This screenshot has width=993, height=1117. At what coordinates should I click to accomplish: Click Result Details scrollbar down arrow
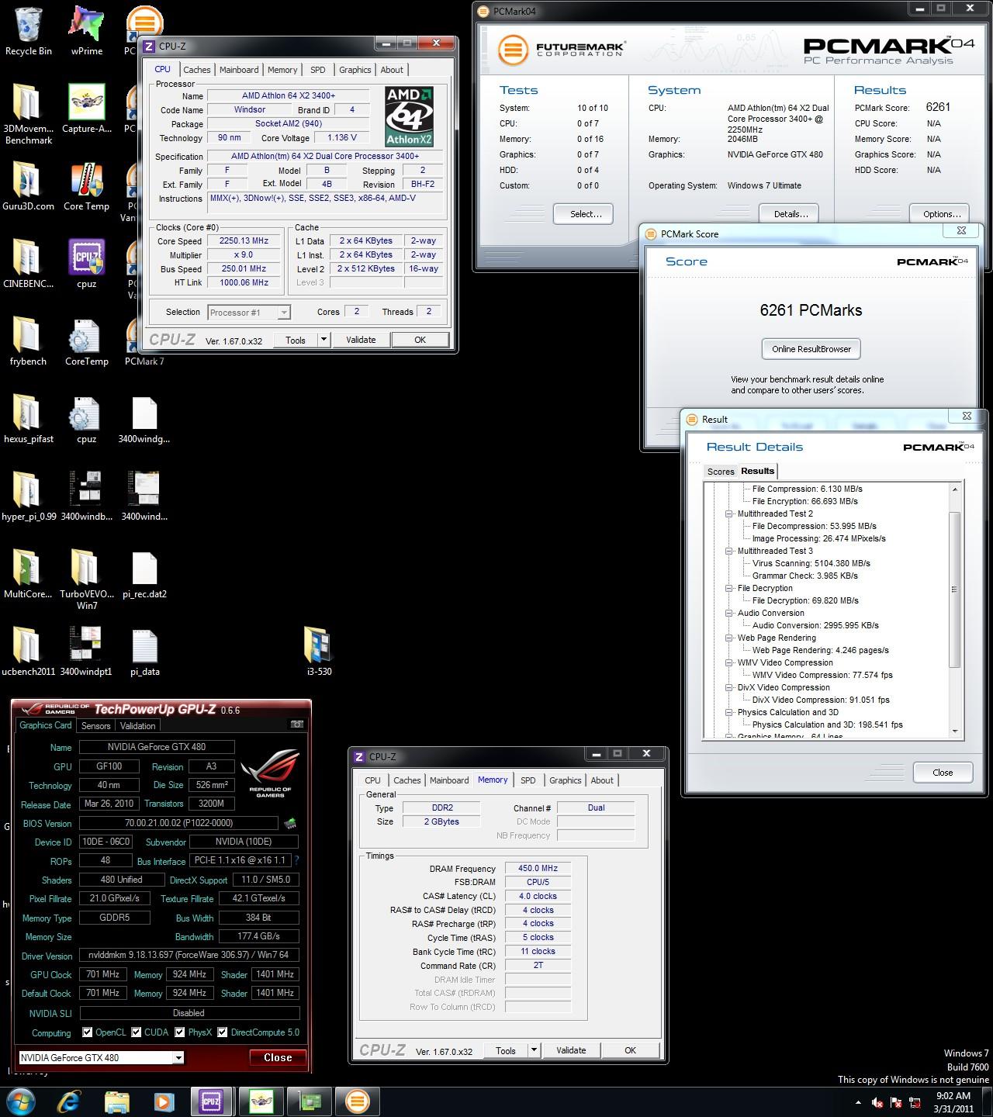(955, 731)
